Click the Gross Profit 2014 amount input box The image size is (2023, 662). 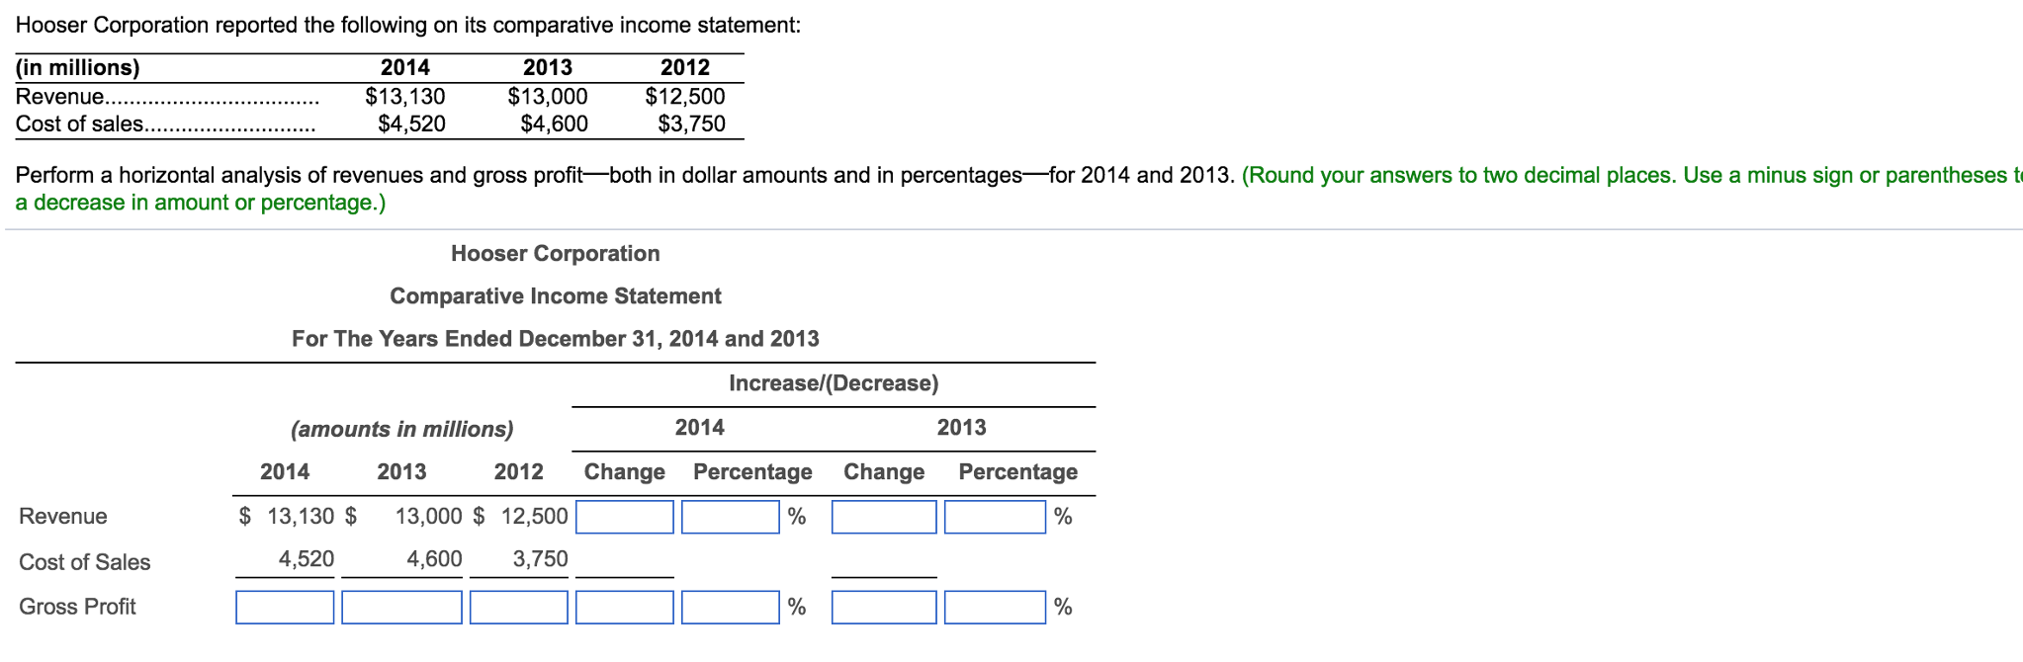tap(285, 607)
